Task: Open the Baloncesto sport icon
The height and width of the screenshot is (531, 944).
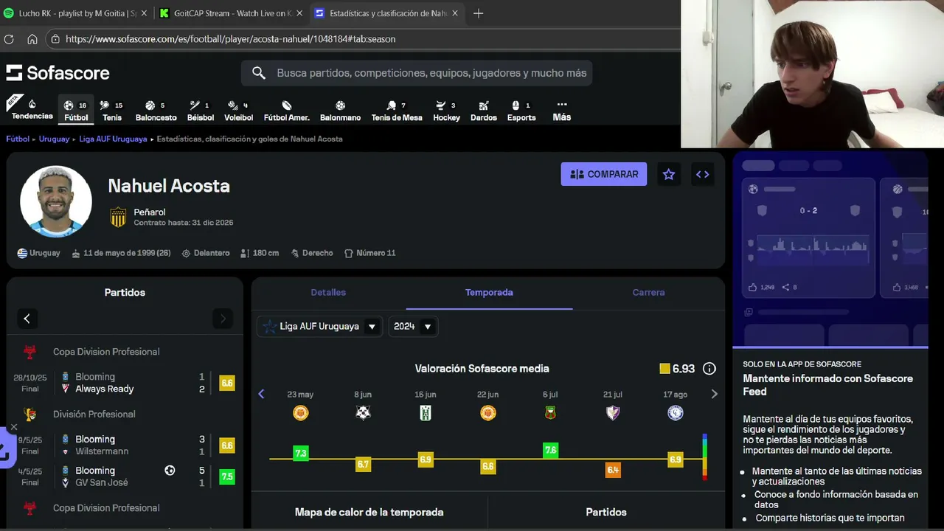Action: click(x=156, y=110)
